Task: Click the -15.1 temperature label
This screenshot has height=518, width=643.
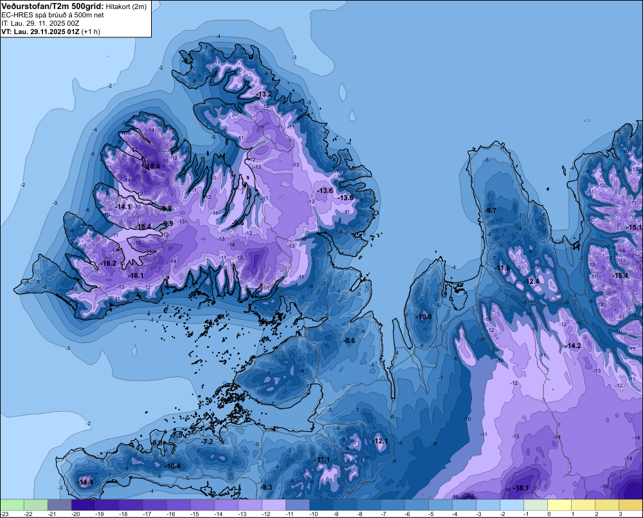Action: pos(635,227)
